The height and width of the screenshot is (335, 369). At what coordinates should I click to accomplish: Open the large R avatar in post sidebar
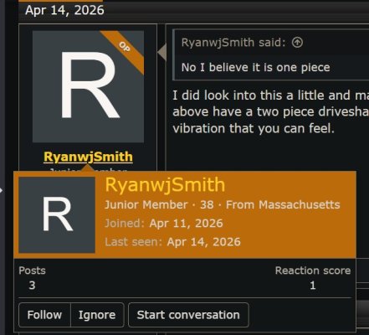pos(88,86)
